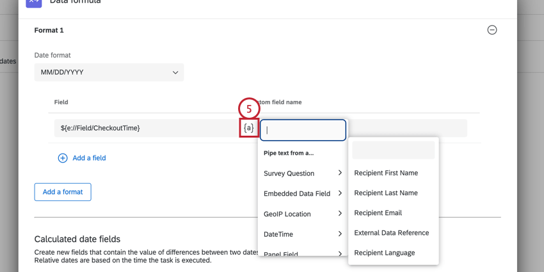Screen dimensions: 544x272
Task: Click the plus icon beside Add a field
Action: click(x=63, y=158)
